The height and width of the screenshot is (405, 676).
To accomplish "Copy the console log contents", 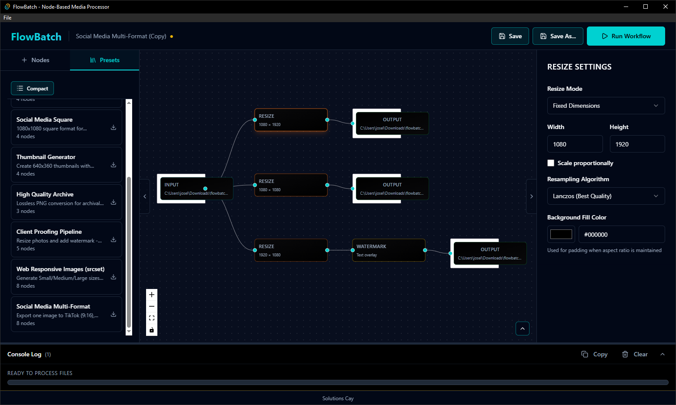I will point(594,354).
